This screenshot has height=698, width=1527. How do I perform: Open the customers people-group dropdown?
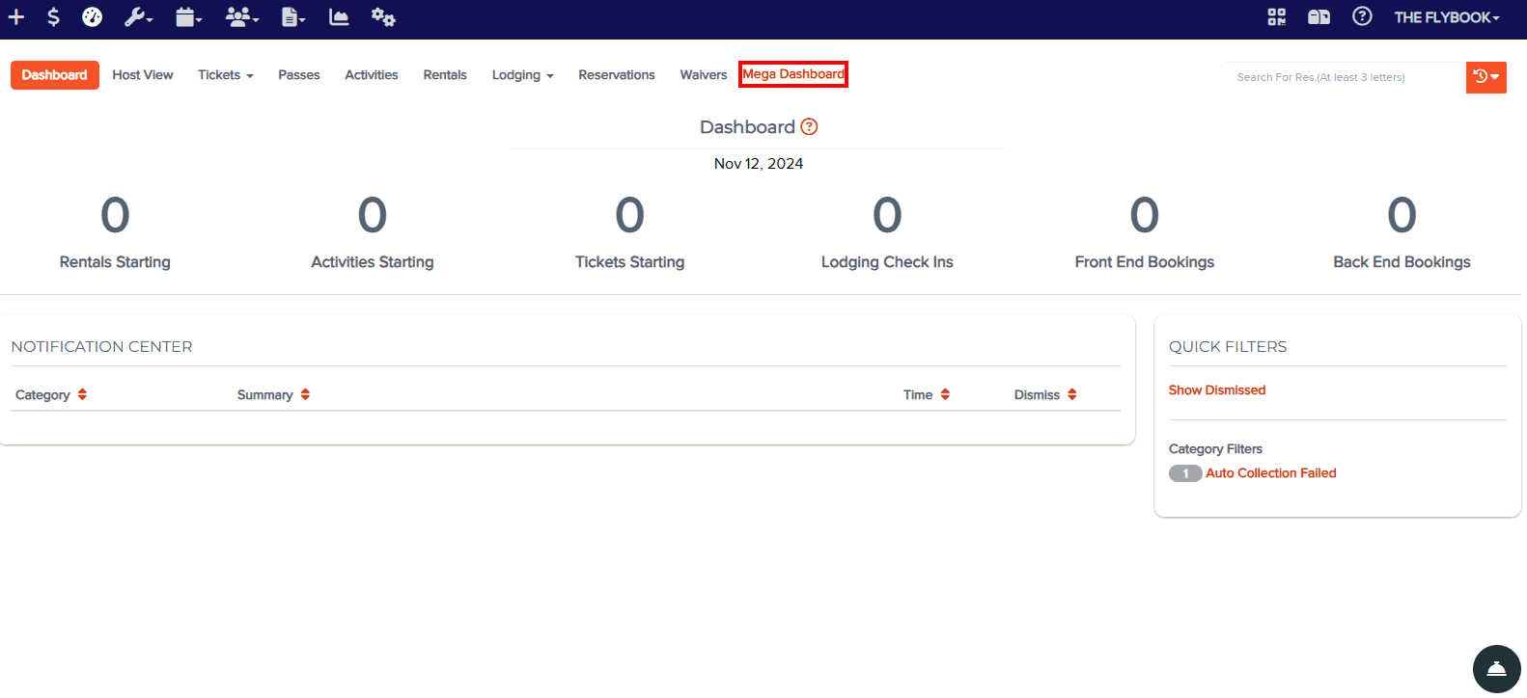coord(242,17)
